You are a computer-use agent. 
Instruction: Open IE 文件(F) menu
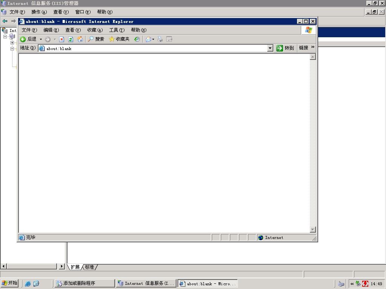click(29, 30)
